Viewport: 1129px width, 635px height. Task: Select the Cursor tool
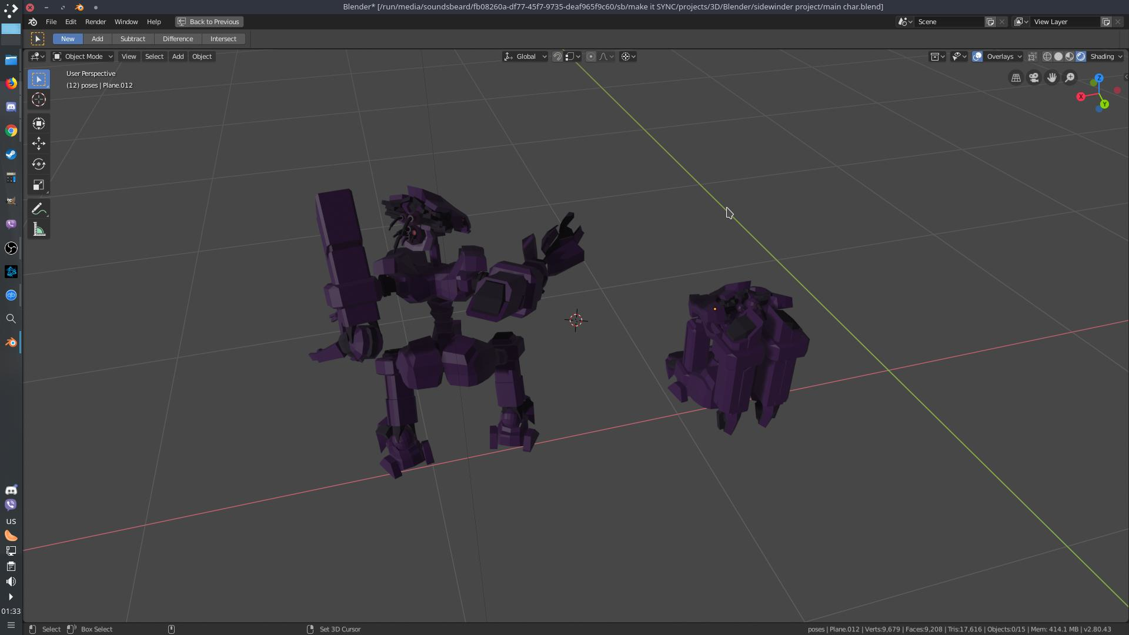pos(39,100)
